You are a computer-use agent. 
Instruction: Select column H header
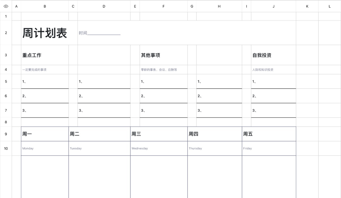[219, 6]
